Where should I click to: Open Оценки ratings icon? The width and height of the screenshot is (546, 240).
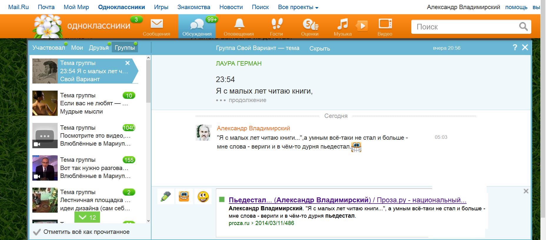pos(310,24)
